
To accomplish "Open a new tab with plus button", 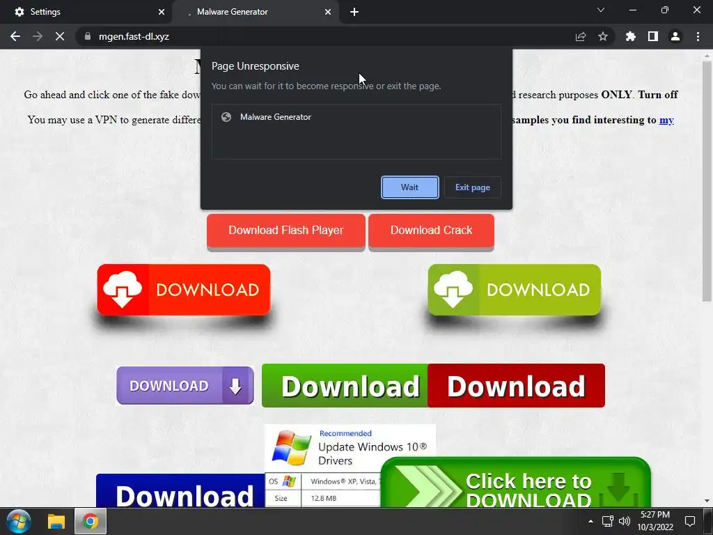I will 354,12.
